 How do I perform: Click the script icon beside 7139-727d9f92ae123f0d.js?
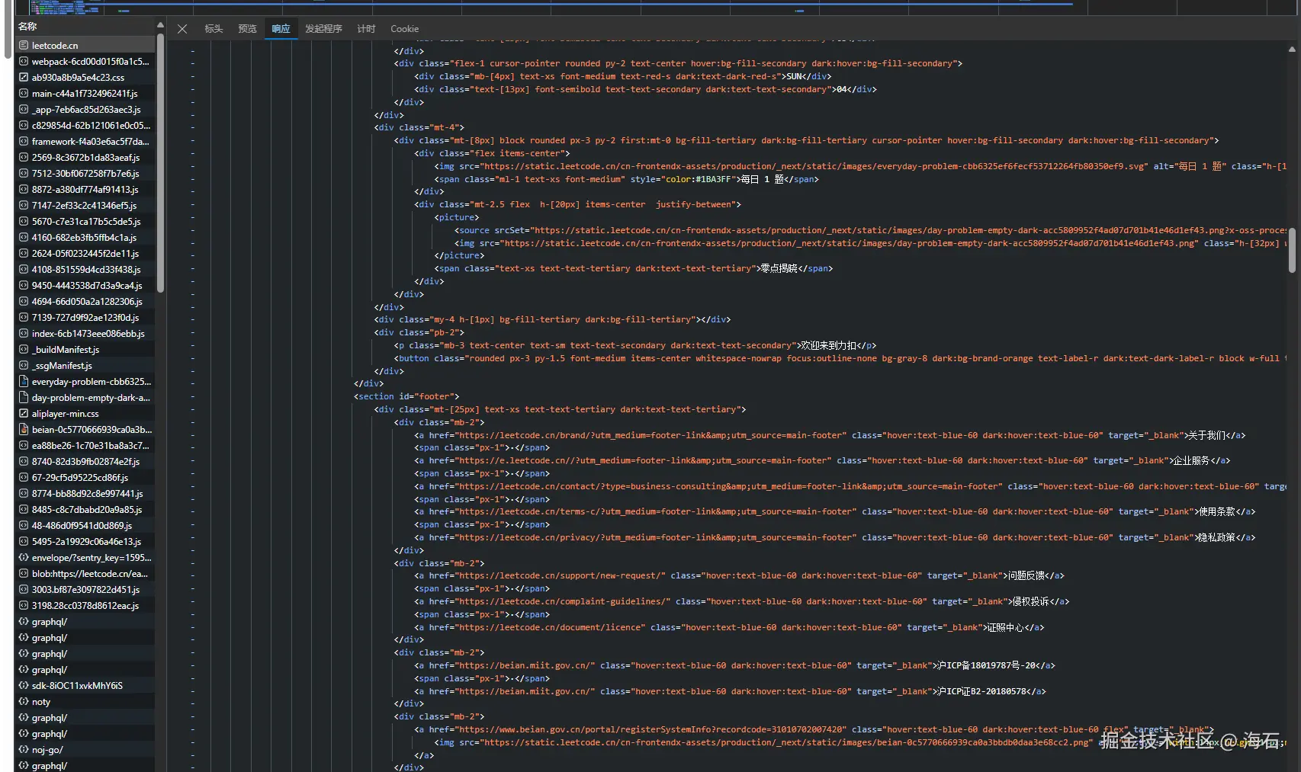[24, 318]
